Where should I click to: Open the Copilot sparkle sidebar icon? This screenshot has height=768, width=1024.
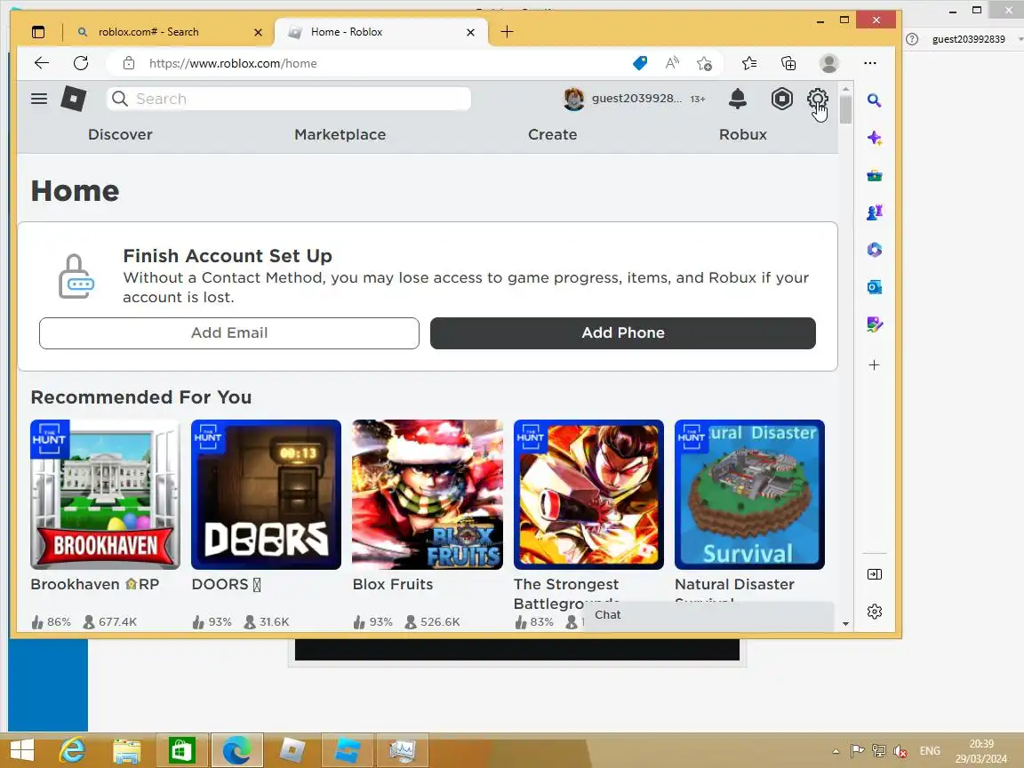pos(875,138)
